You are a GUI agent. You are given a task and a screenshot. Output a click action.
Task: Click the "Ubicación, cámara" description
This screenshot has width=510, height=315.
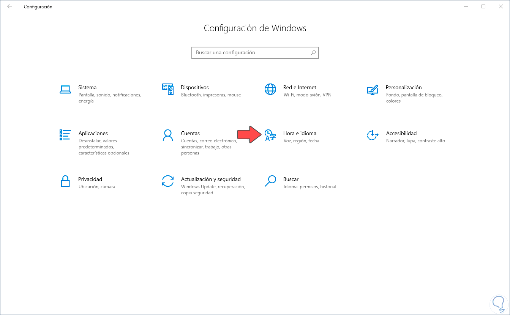click(97, 187)
